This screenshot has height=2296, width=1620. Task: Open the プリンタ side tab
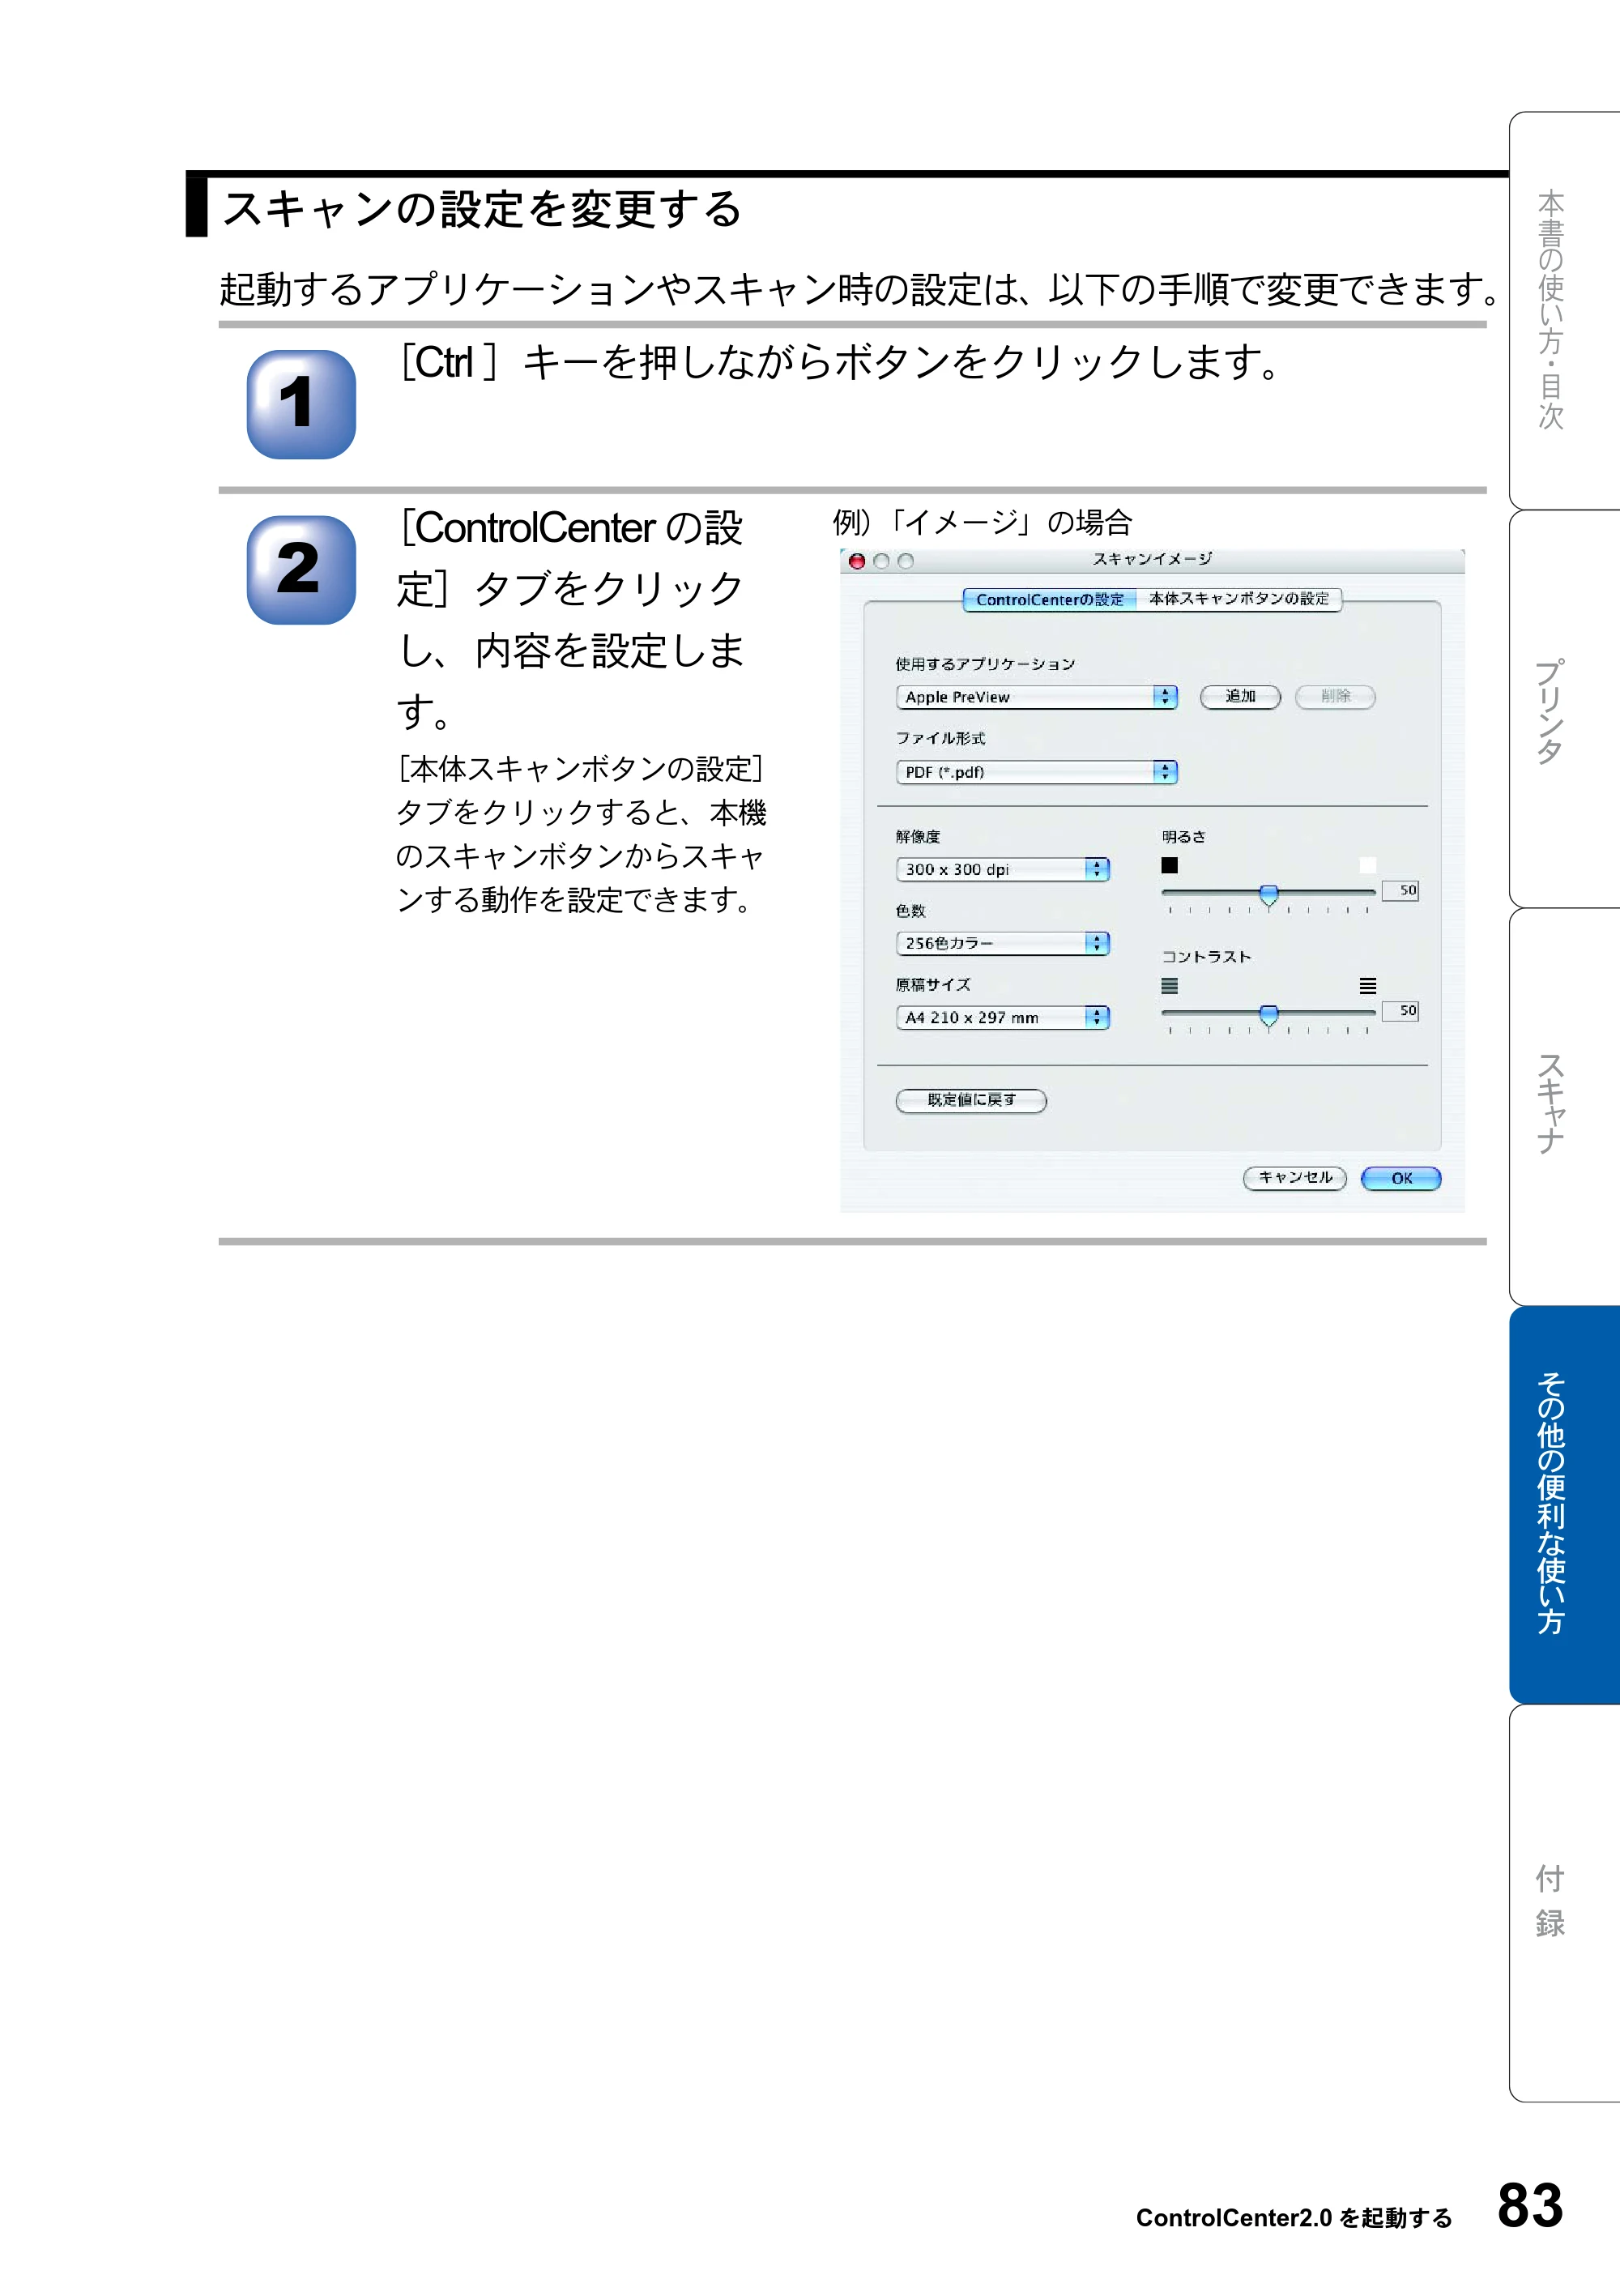1564,709
